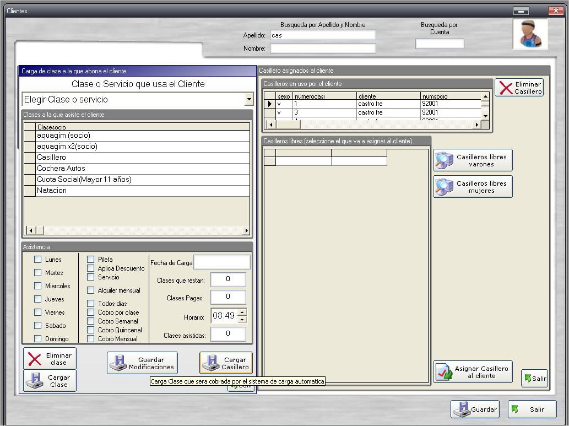Click scroll-up arrow in Casilleros en uso grid

click(485, 96)
